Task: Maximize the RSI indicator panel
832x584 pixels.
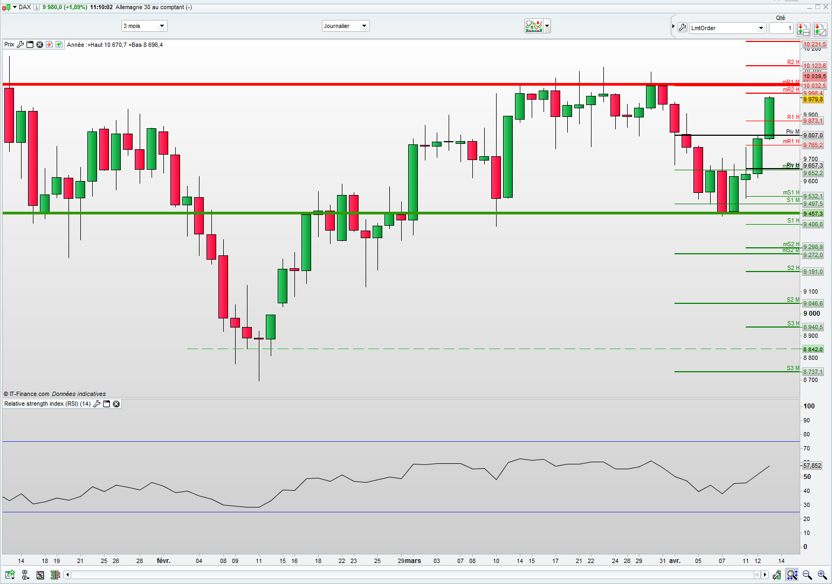Action: point(107,404)
